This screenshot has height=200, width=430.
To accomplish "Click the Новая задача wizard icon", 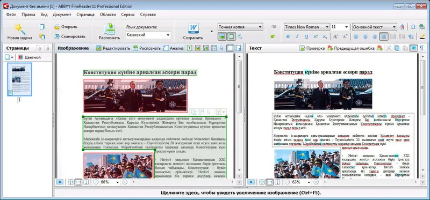I will (20, 29).
